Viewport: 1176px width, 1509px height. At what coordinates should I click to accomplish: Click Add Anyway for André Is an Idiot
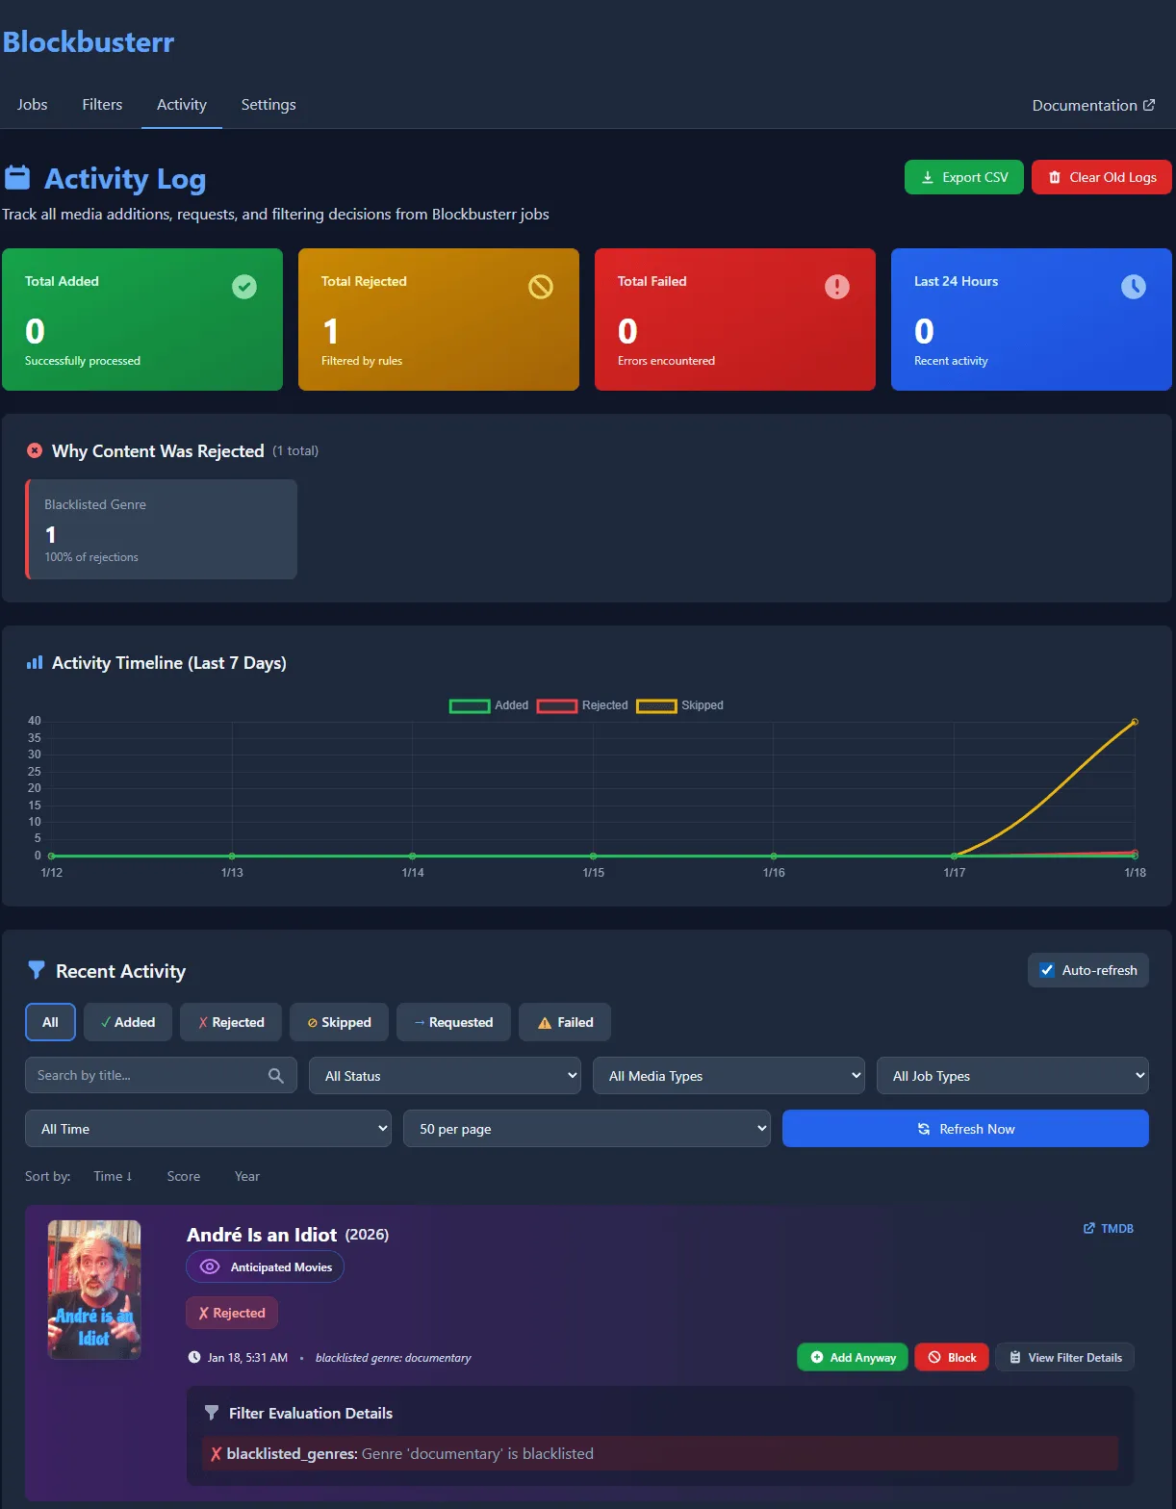point(853,1357)
